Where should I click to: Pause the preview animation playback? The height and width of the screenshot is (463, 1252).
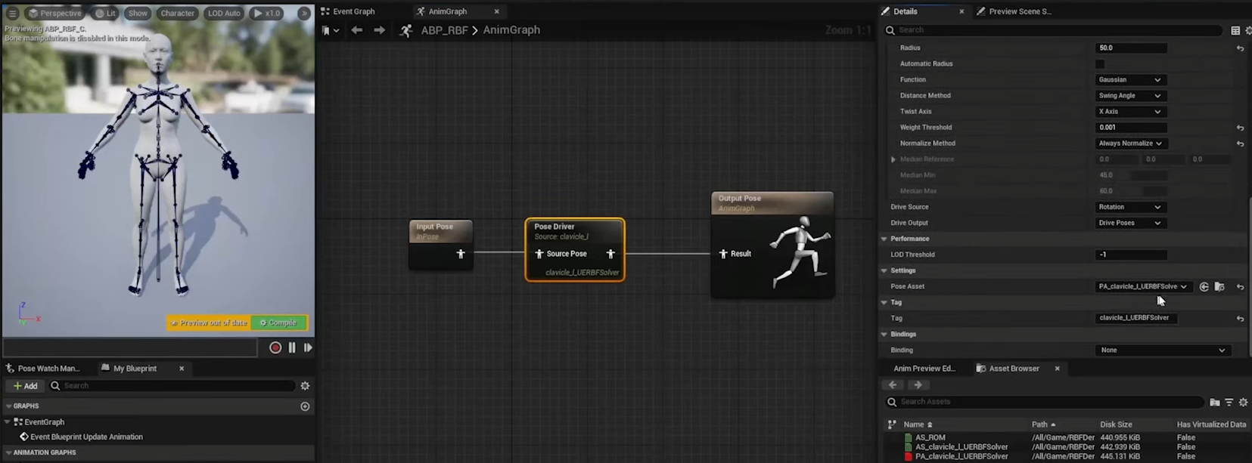pos(292,347)
